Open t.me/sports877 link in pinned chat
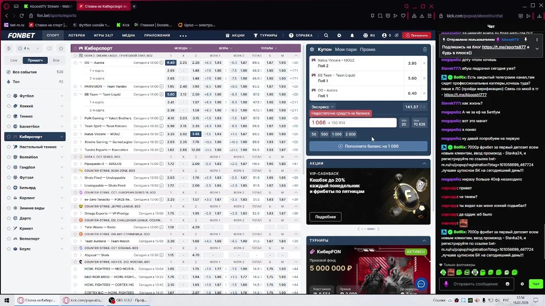 click(x=504, y=47)
